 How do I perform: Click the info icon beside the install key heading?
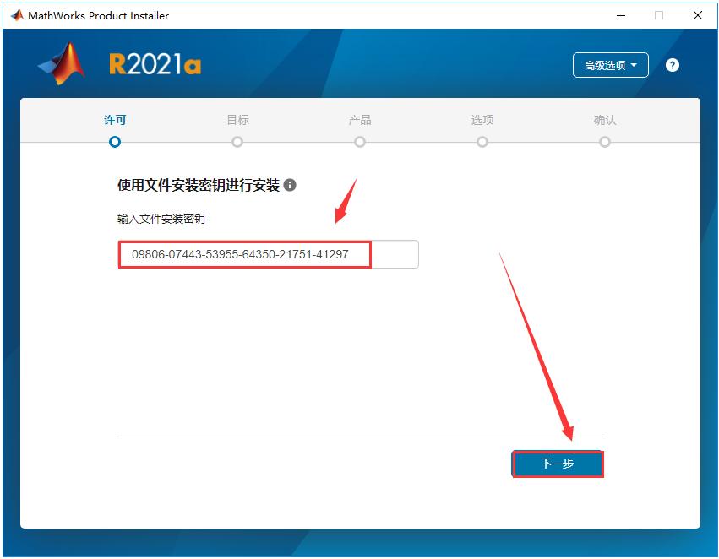pos(291,184)
